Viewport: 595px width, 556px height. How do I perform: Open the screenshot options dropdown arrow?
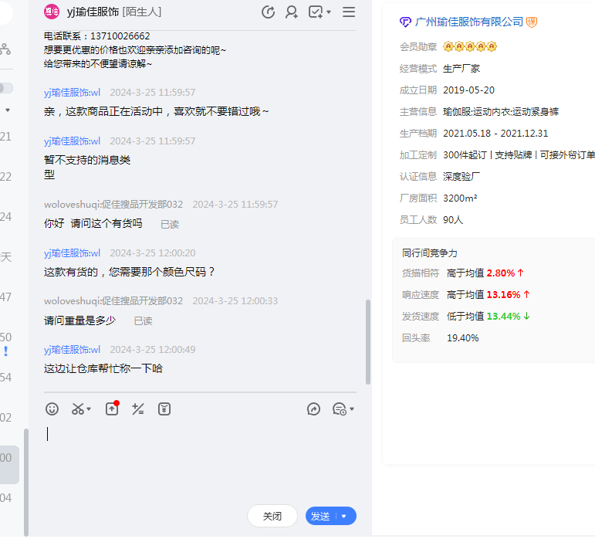(x=89, y=409)
